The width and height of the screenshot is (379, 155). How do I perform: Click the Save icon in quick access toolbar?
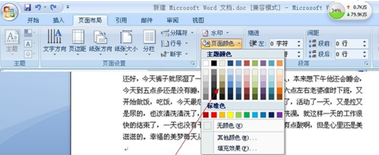(x=28, y=7)
